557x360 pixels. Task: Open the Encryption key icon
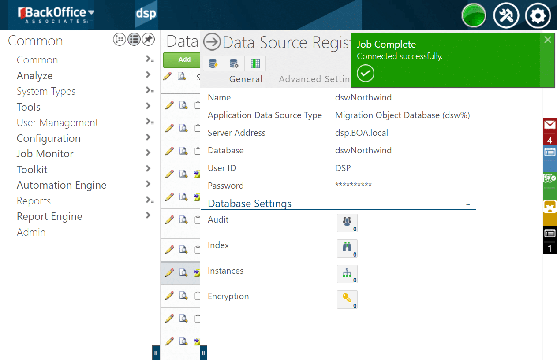tap(347, 300)
